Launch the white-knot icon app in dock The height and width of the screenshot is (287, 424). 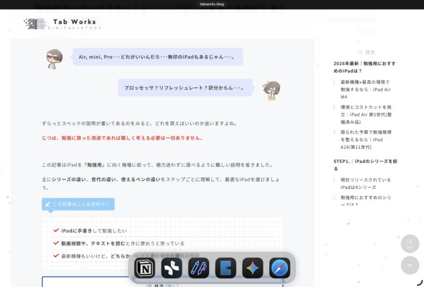coord(171,268)
